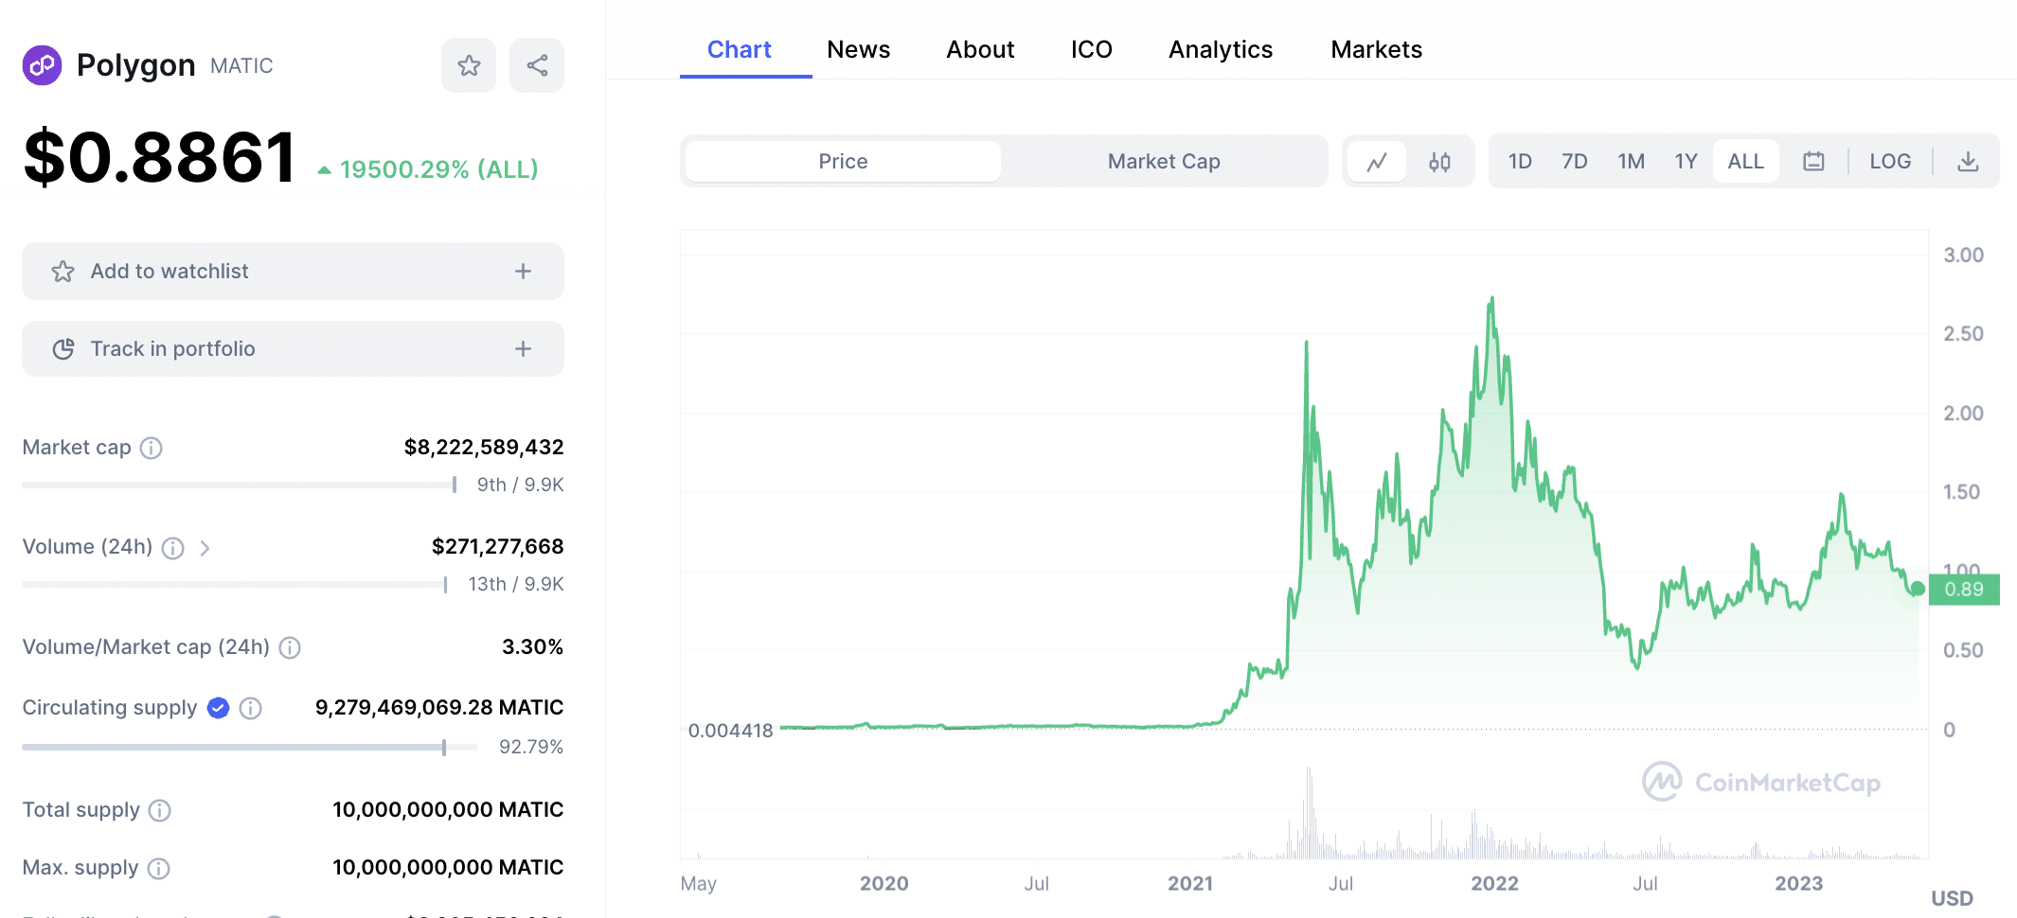Viewport: 2017px width, 918px height.
Task: Open the News tab
Action: (x=858, y=50)
